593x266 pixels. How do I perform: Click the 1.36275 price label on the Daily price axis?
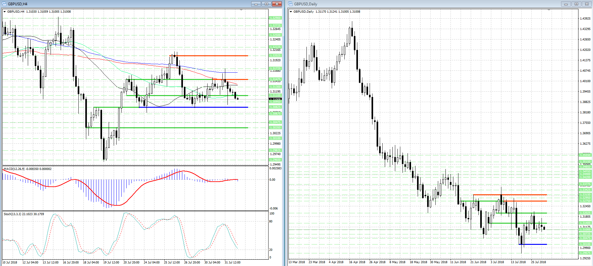point(585,144)
